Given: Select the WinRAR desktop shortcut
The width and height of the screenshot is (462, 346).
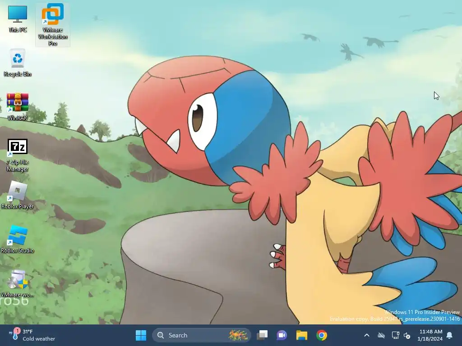Looking at the screenshot, I should 18,106.
